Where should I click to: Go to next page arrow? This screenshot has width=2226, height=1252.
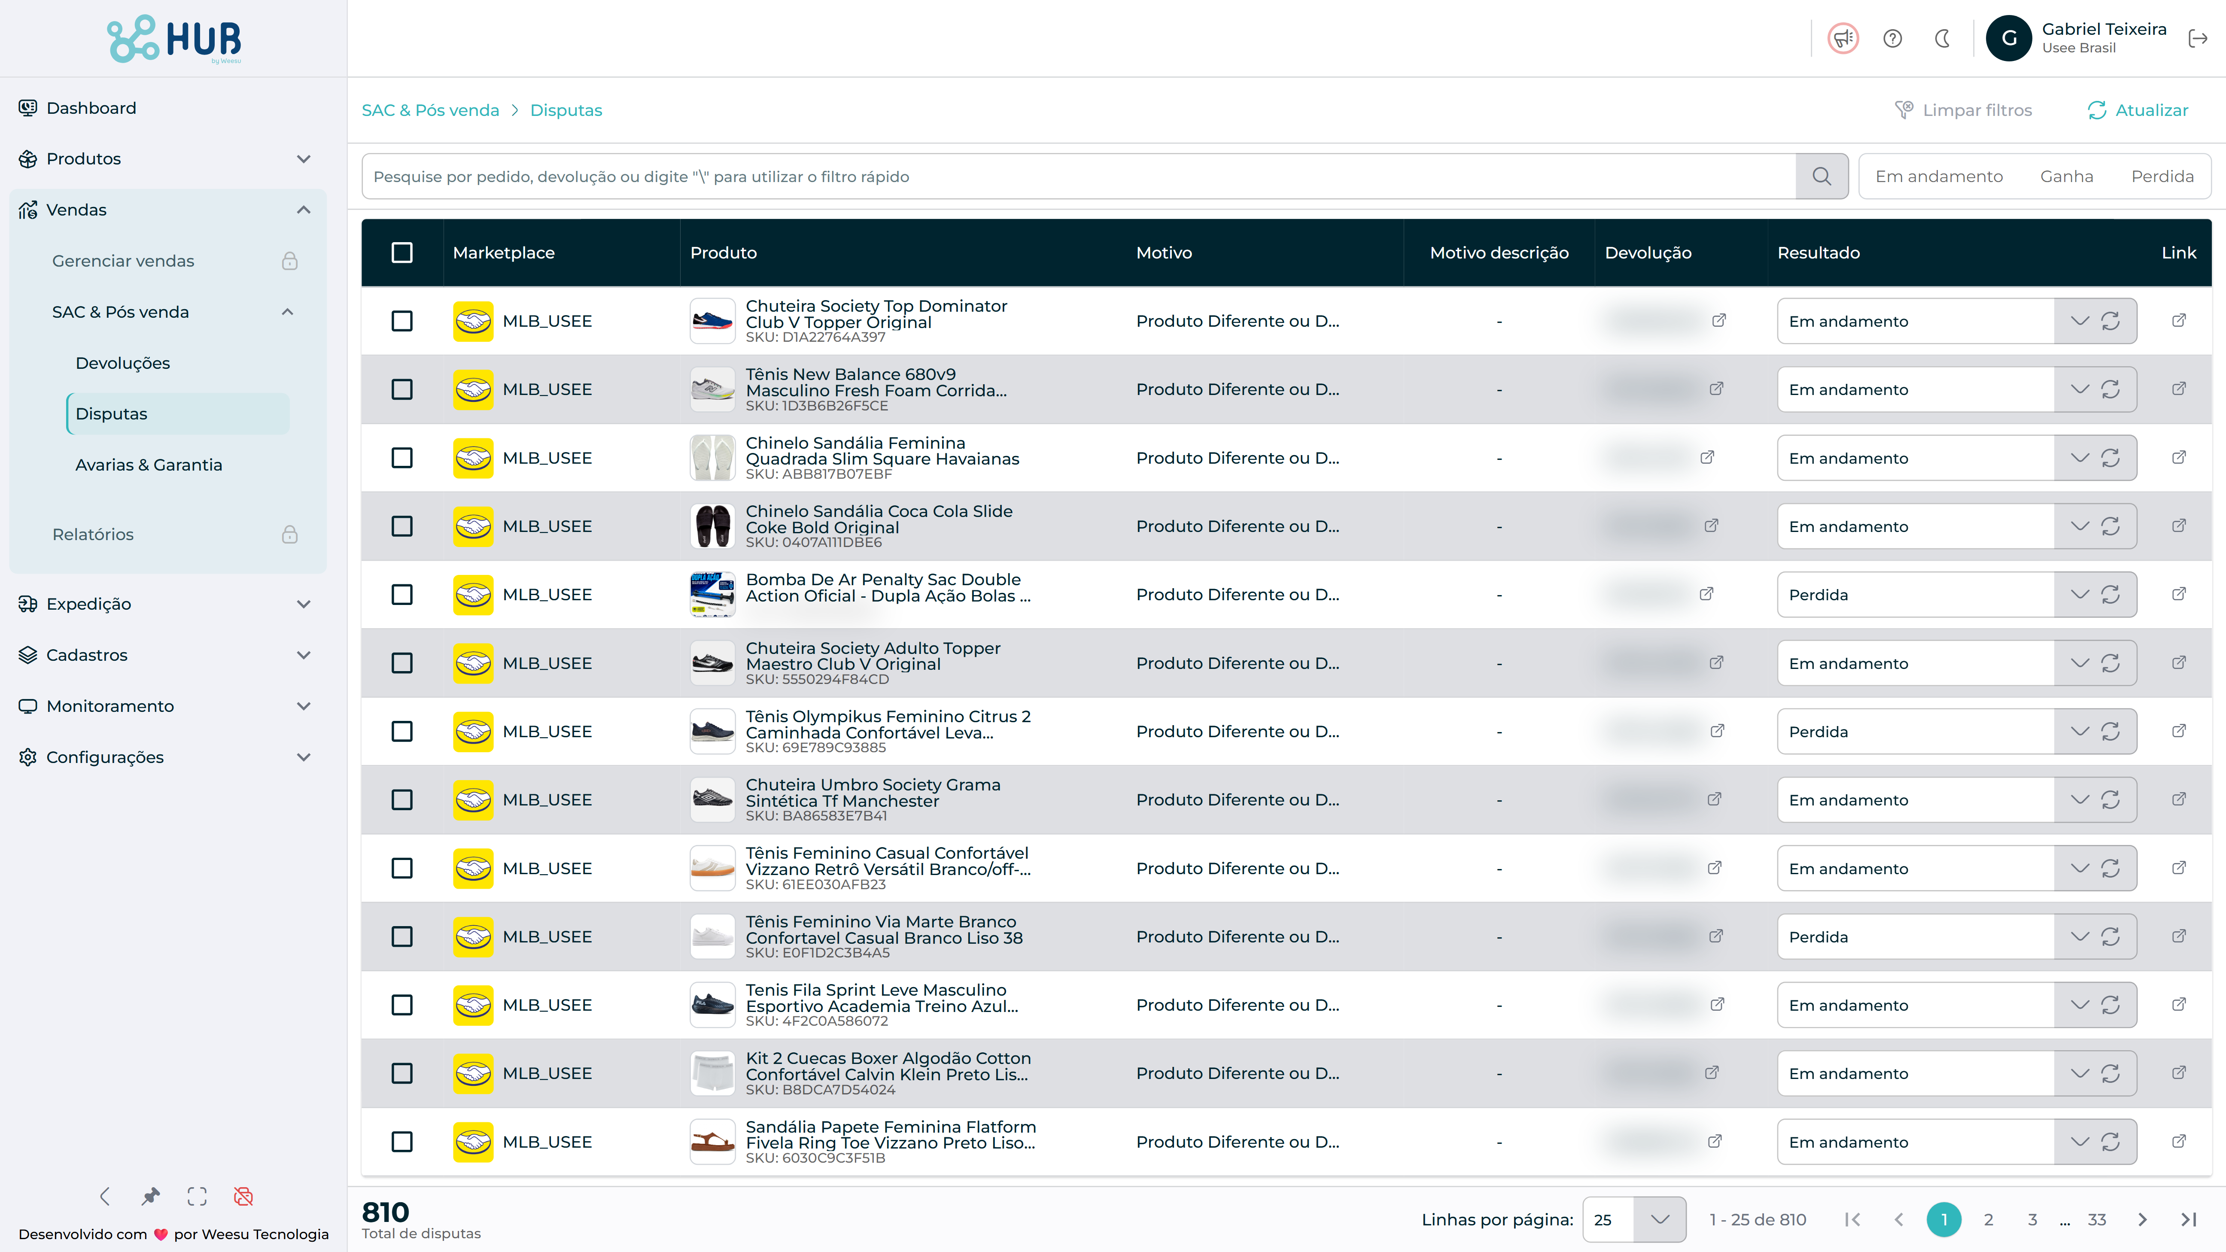point(2142,1219)
